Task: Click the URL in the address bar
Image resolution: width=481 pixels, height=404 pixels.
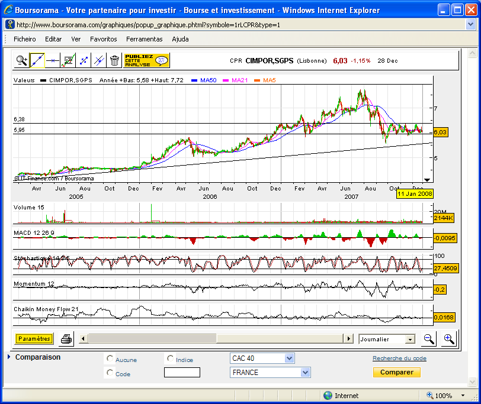Action: 148,25
